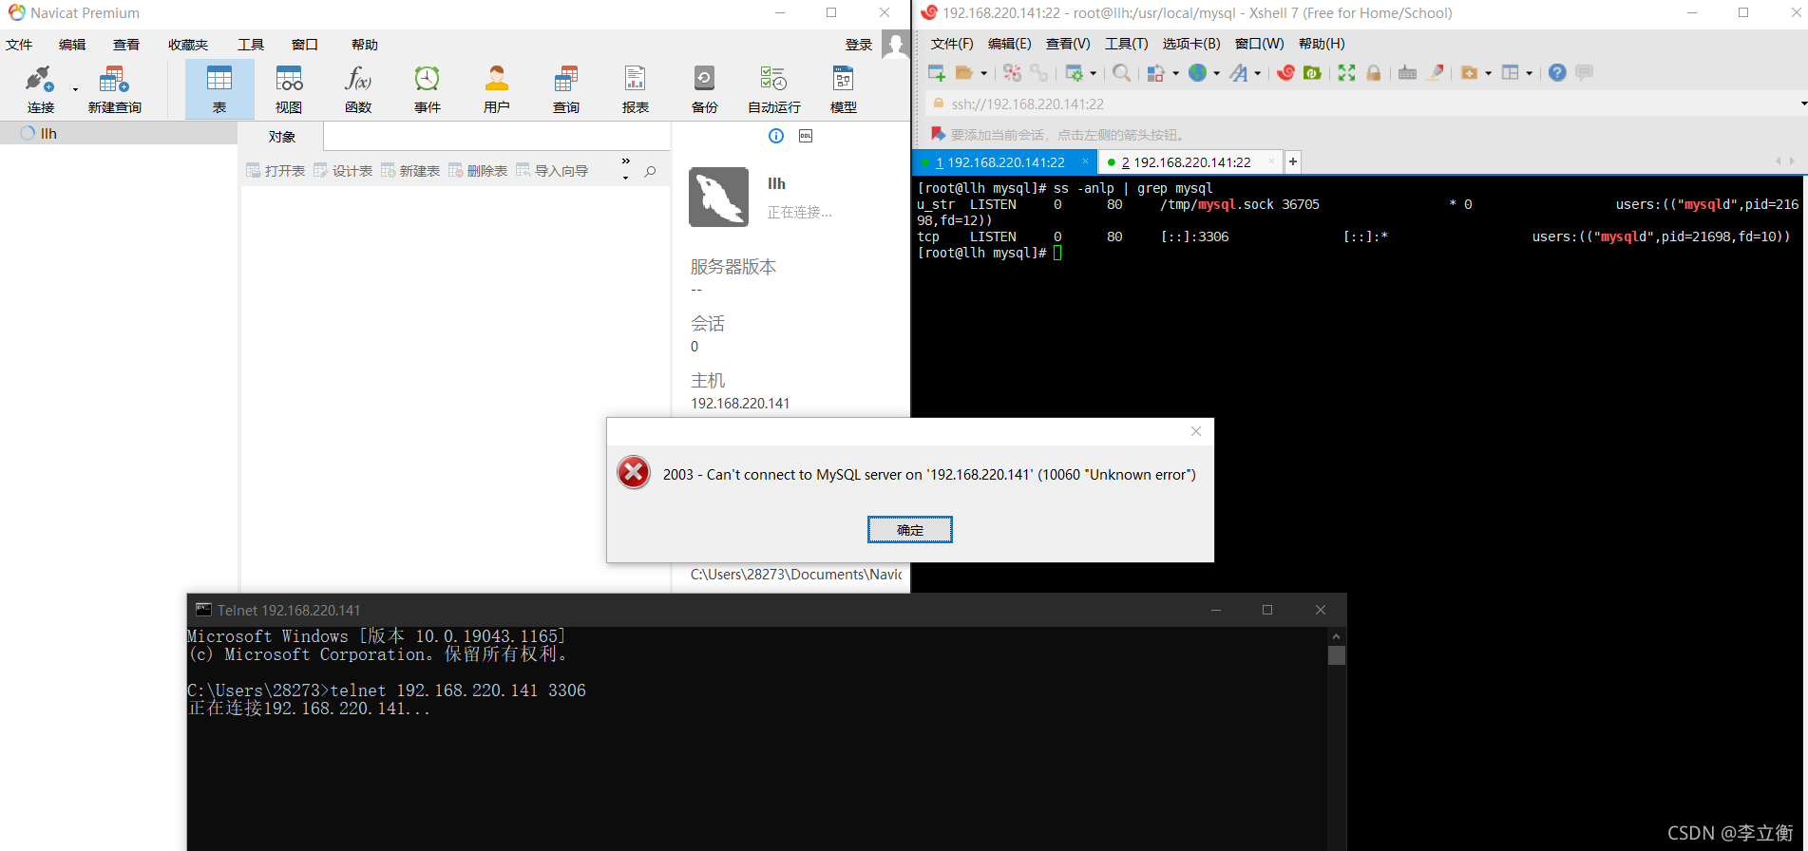This screenshot has height=851, width=1808.
Task: Open Navicat 窗口 menu
Action: click(305, 45)
